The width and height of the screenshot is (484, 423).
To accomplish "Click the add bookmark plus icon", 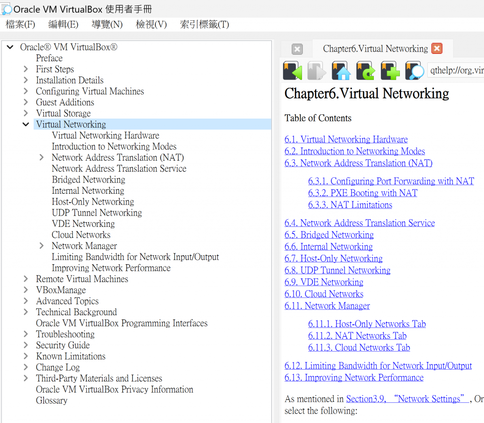I will (x=390, y=71).
